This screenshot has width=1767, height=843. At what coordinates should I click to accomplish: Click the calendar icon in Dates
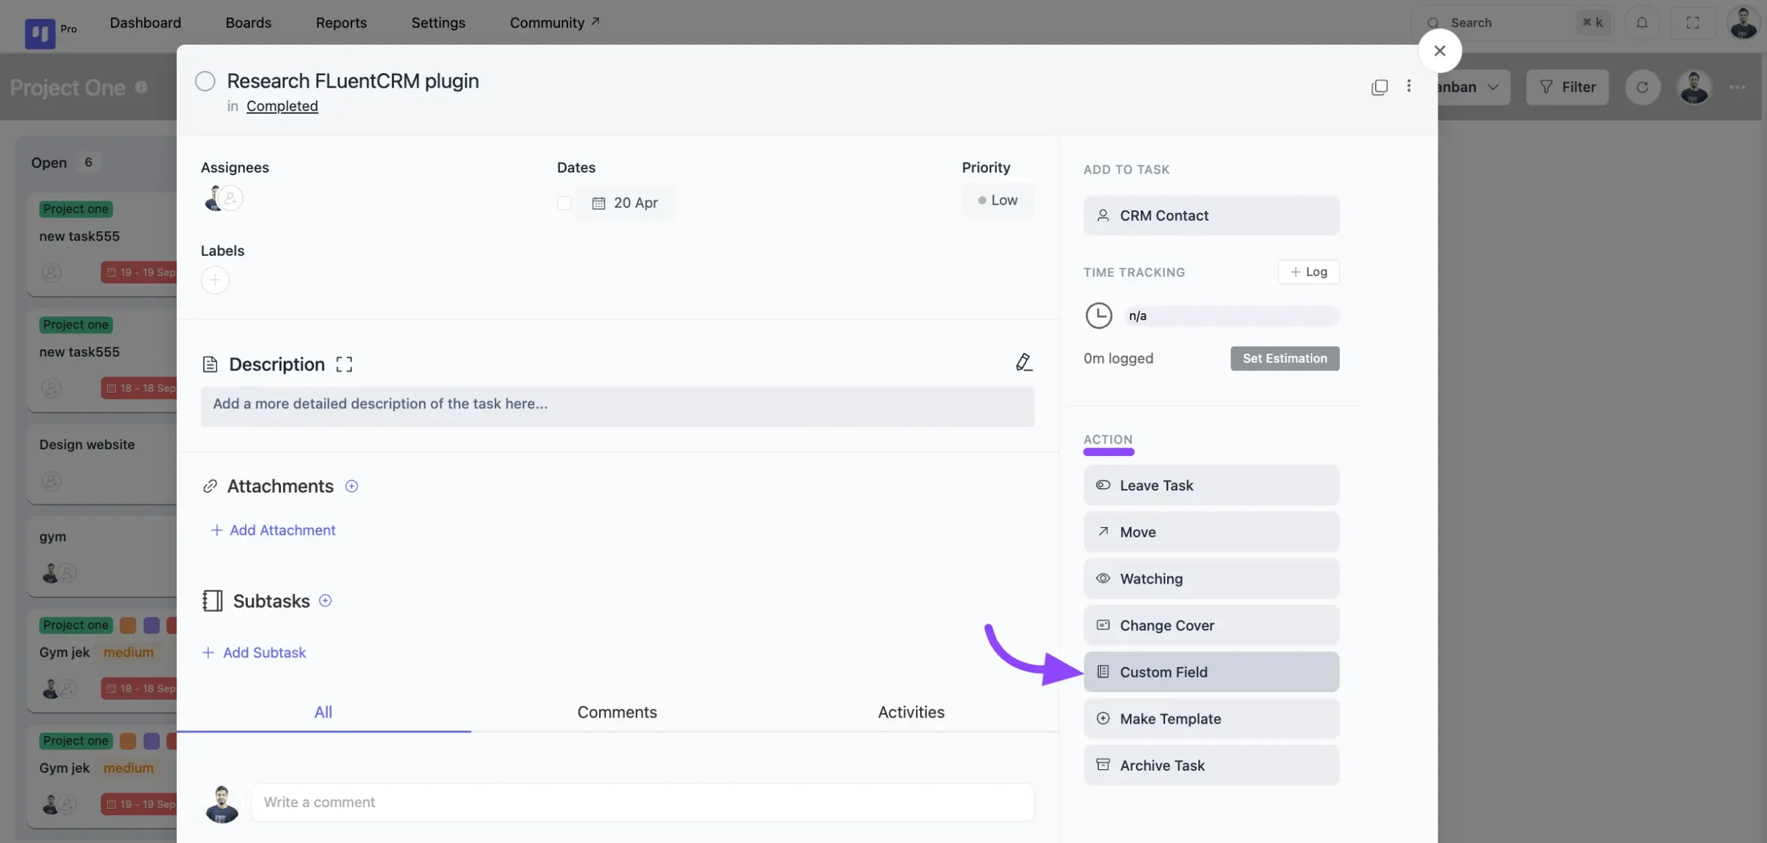tap(598, 203)
